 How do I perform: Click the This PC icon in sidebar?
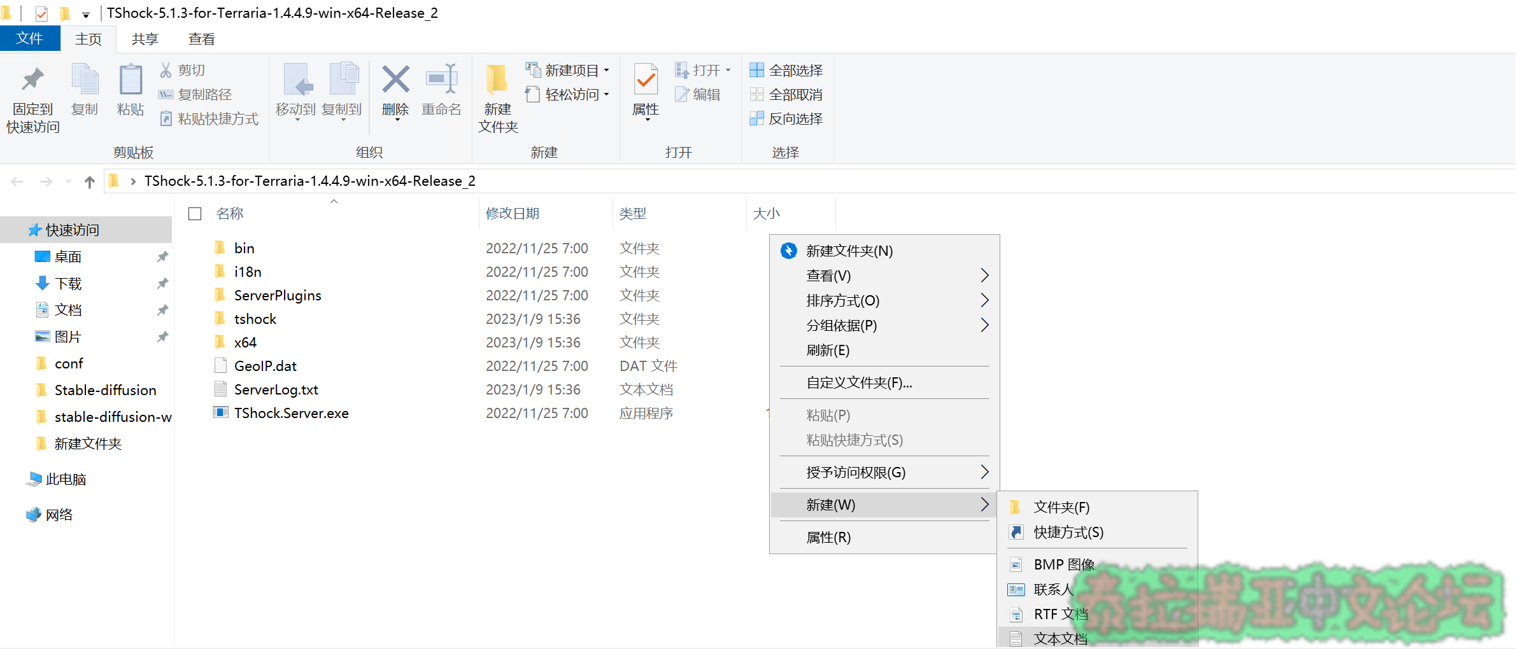point(34,479)
